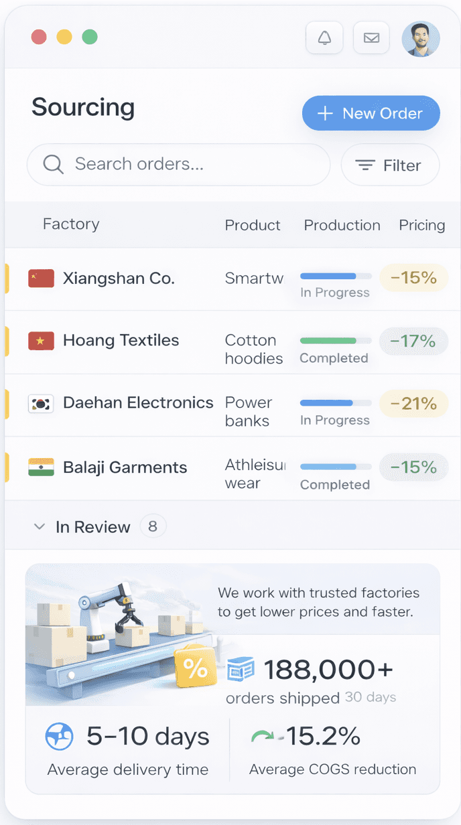Click the shipped orders box icon
The width and height of the screenshot is (461, 825).
241,668
